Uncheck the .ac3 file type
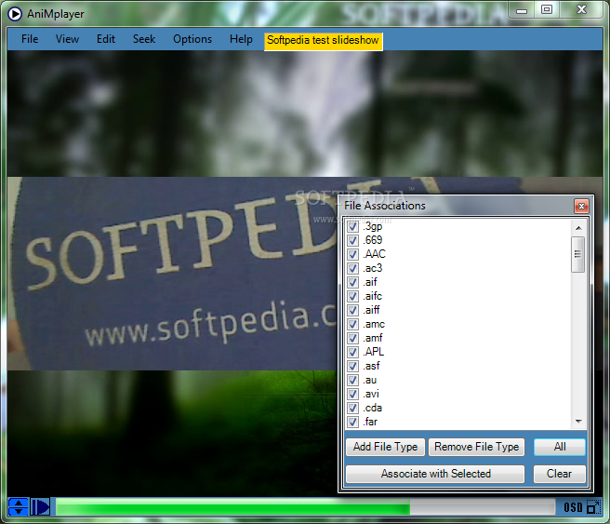 (x=352, y=269)
